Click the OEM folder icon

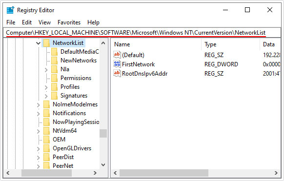(46, 140)
